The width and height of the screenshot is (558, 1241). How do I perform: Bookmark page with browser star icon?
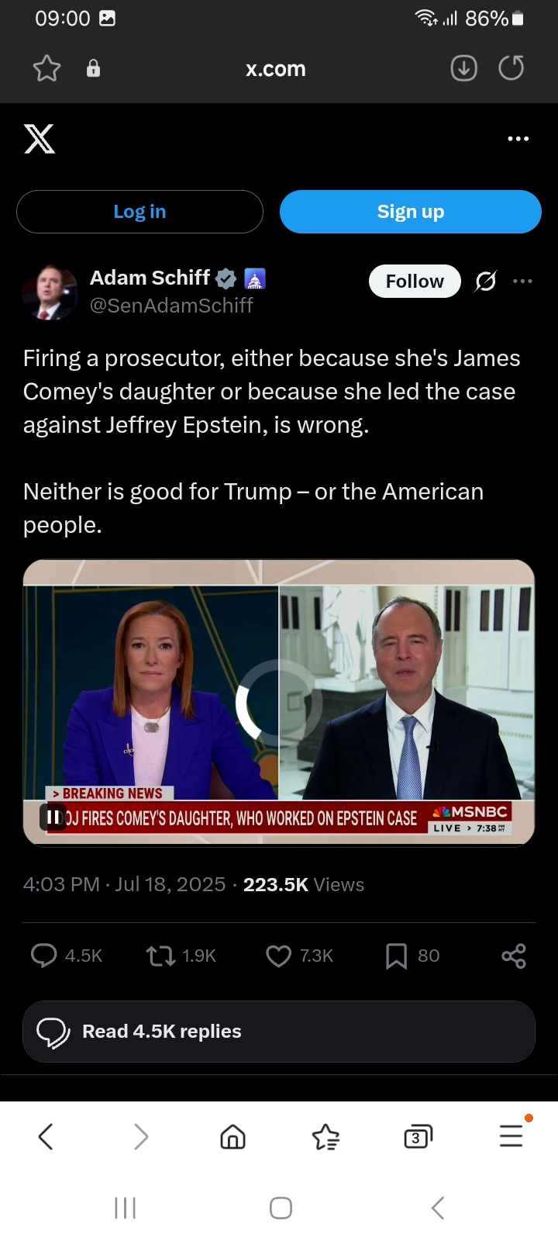point(46,68)
